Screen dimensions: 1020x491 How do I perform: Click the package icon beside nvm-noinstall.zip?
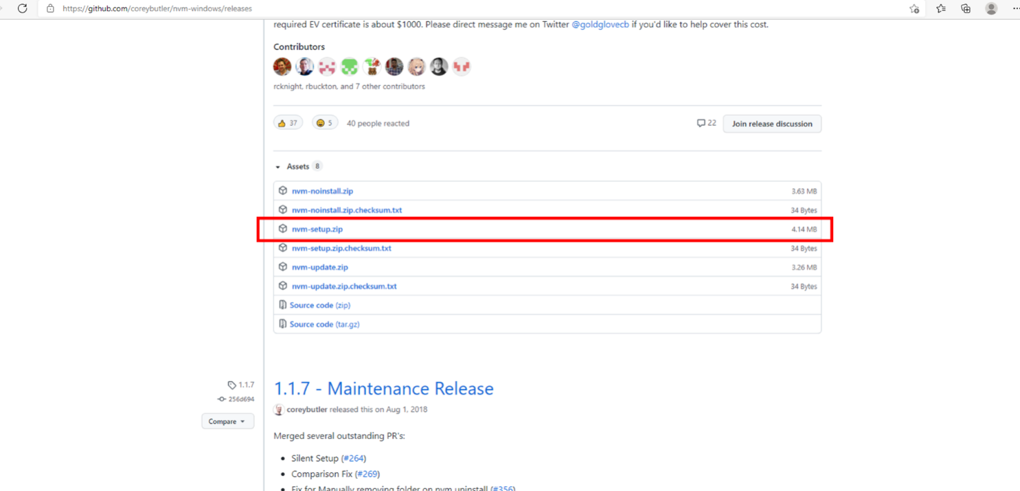click(283, 190)
